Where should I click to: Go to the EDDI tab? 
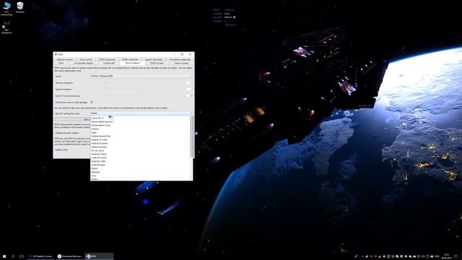pos(61,63)
